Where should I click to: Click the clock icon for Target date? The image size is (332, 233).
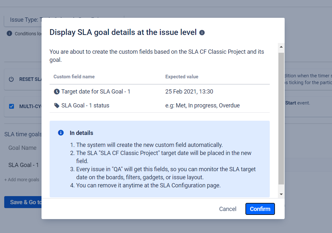[x=57, y=92]
